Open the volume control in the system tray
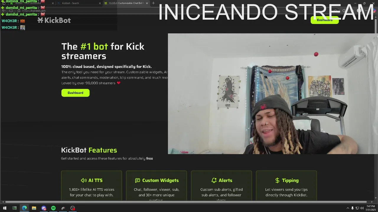378x212 pixels. click(362, 208)
